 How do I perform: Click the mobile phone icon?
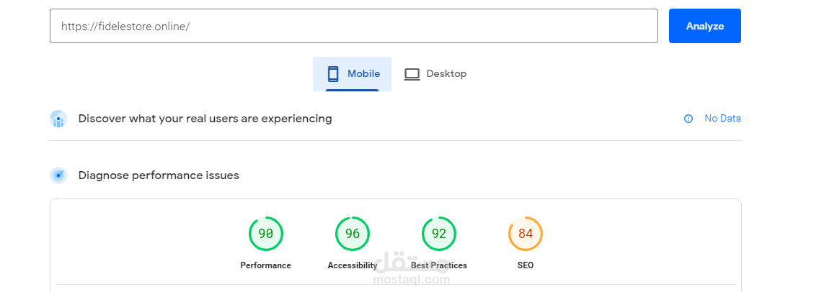[333, 74]
